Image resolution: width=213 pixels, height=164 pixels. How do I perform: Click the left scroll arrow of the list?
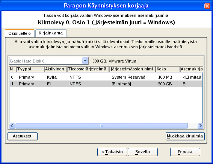[x=12, y=126]
